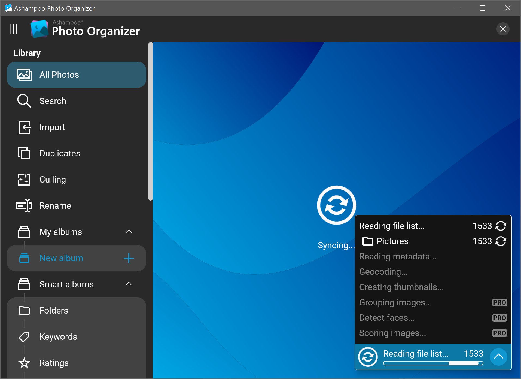Click the Folders folder icon in sidebar
521x379 pixels.
tap(24, 311)
